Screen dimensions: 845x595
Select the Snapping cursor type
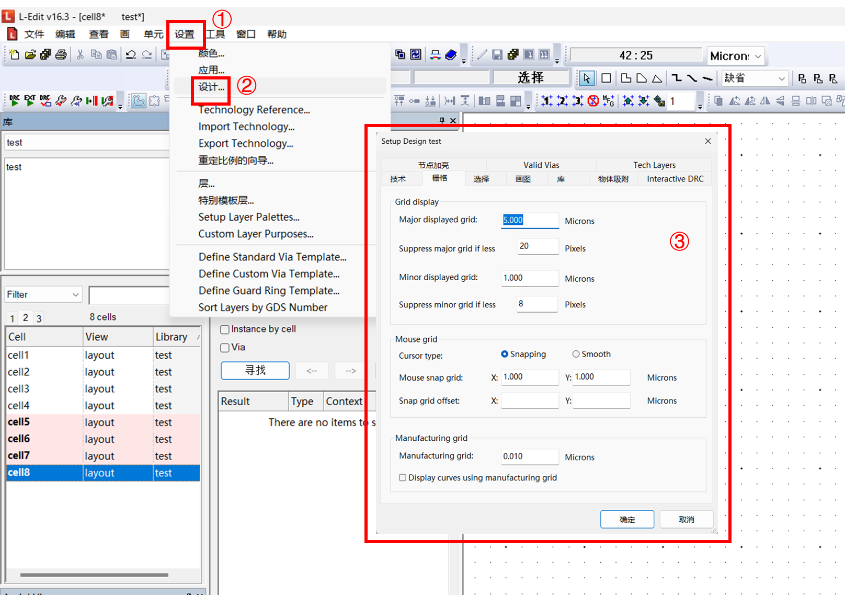tap(505, 354)
